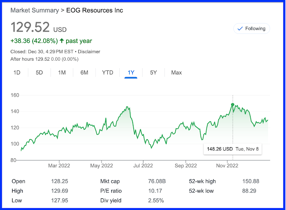Switch to the 5D chart range tab

(x=39, y=73)
